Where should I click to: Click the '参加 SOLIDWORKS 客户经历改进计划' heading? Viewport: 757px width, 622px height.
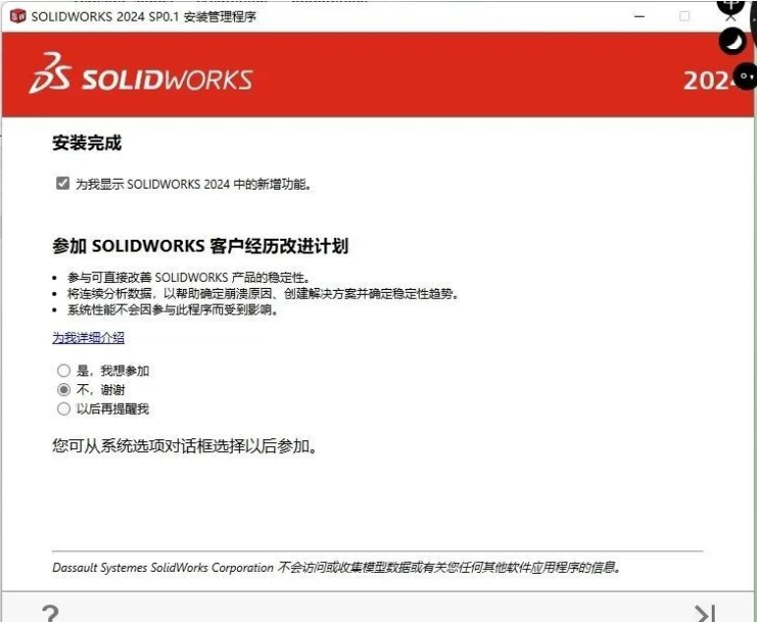coord(201,246)
